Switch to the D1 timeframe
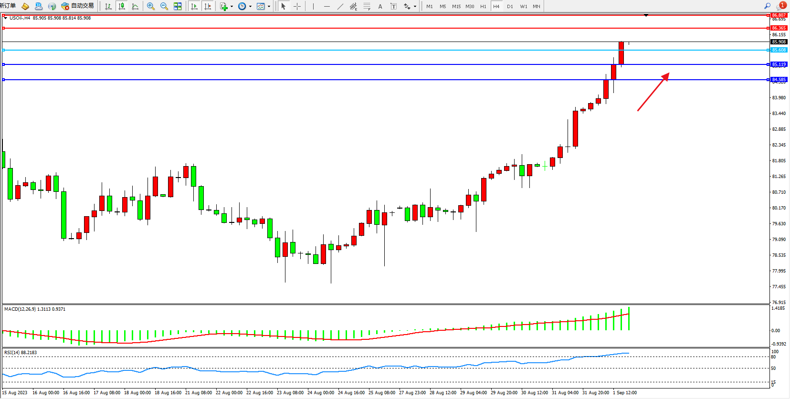Screen dimensions: 790x399 coord(510,6)
